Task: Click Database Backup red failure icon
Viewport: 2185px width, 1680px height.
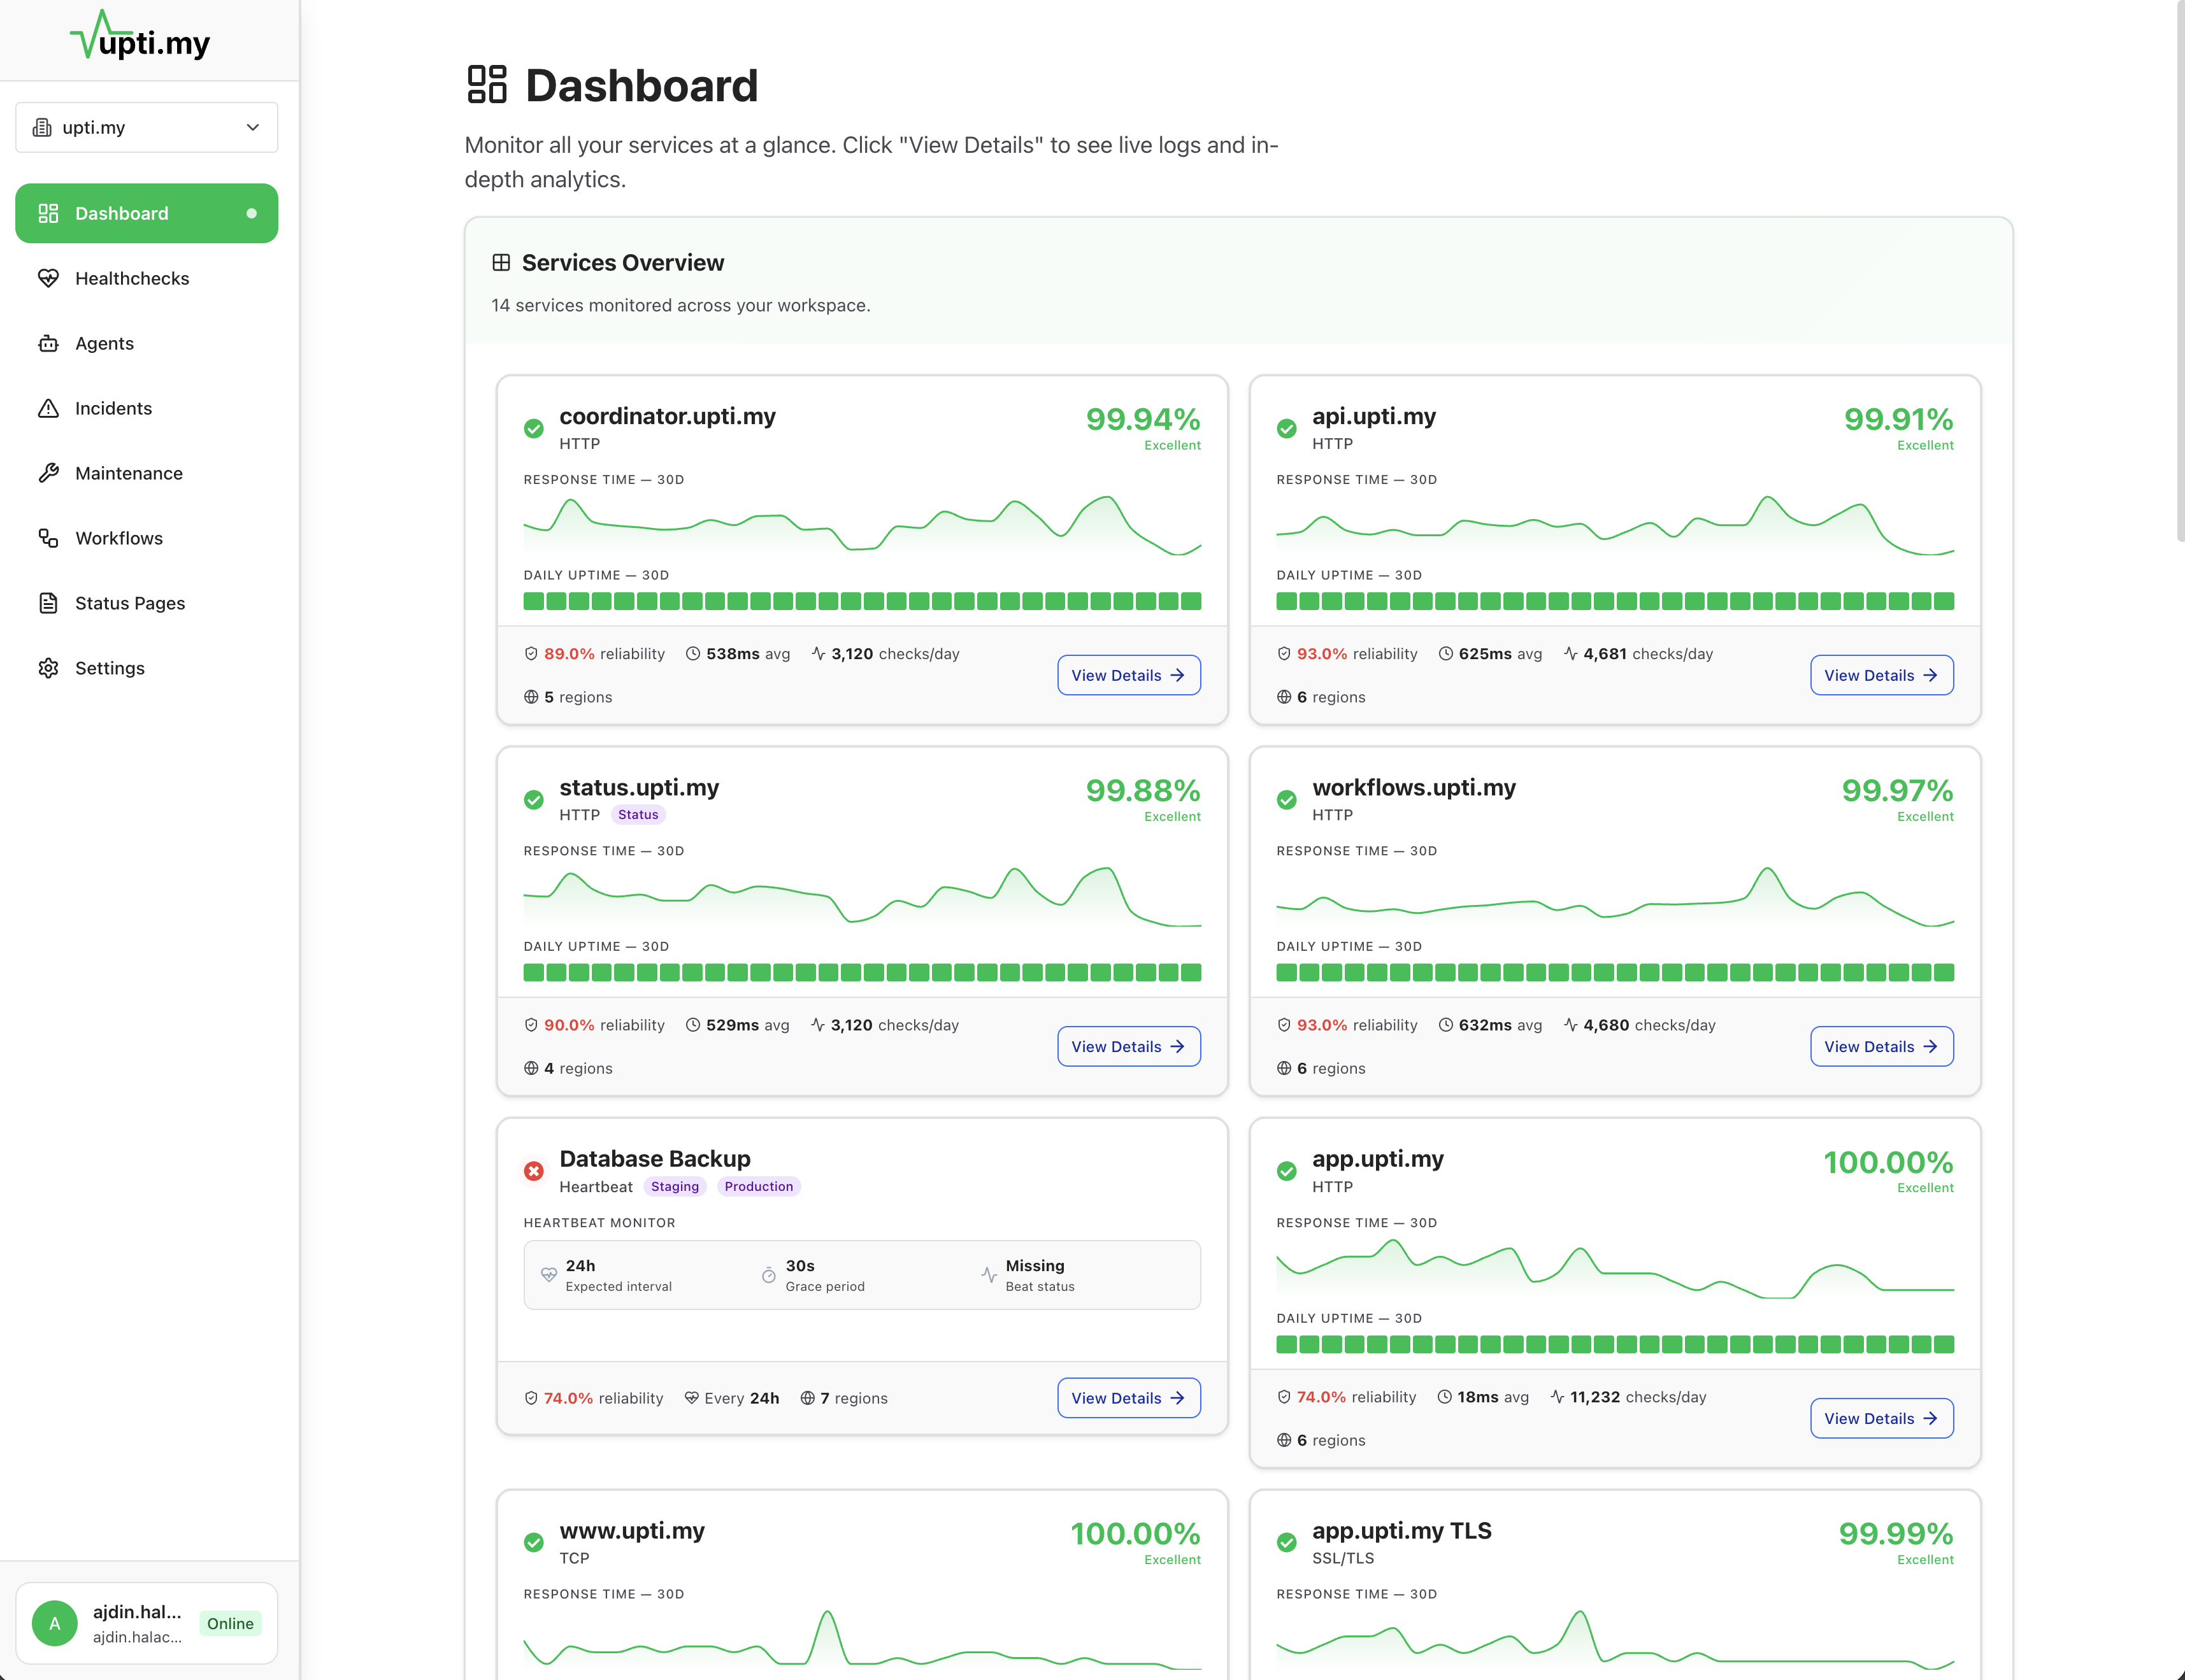Action: pos(534,1171)
